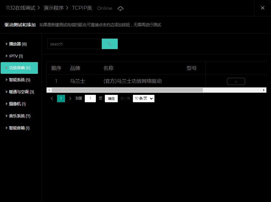Click the cloud sync icon beside Online
This screenshot has height=202, width=271.
pos(121,8)
